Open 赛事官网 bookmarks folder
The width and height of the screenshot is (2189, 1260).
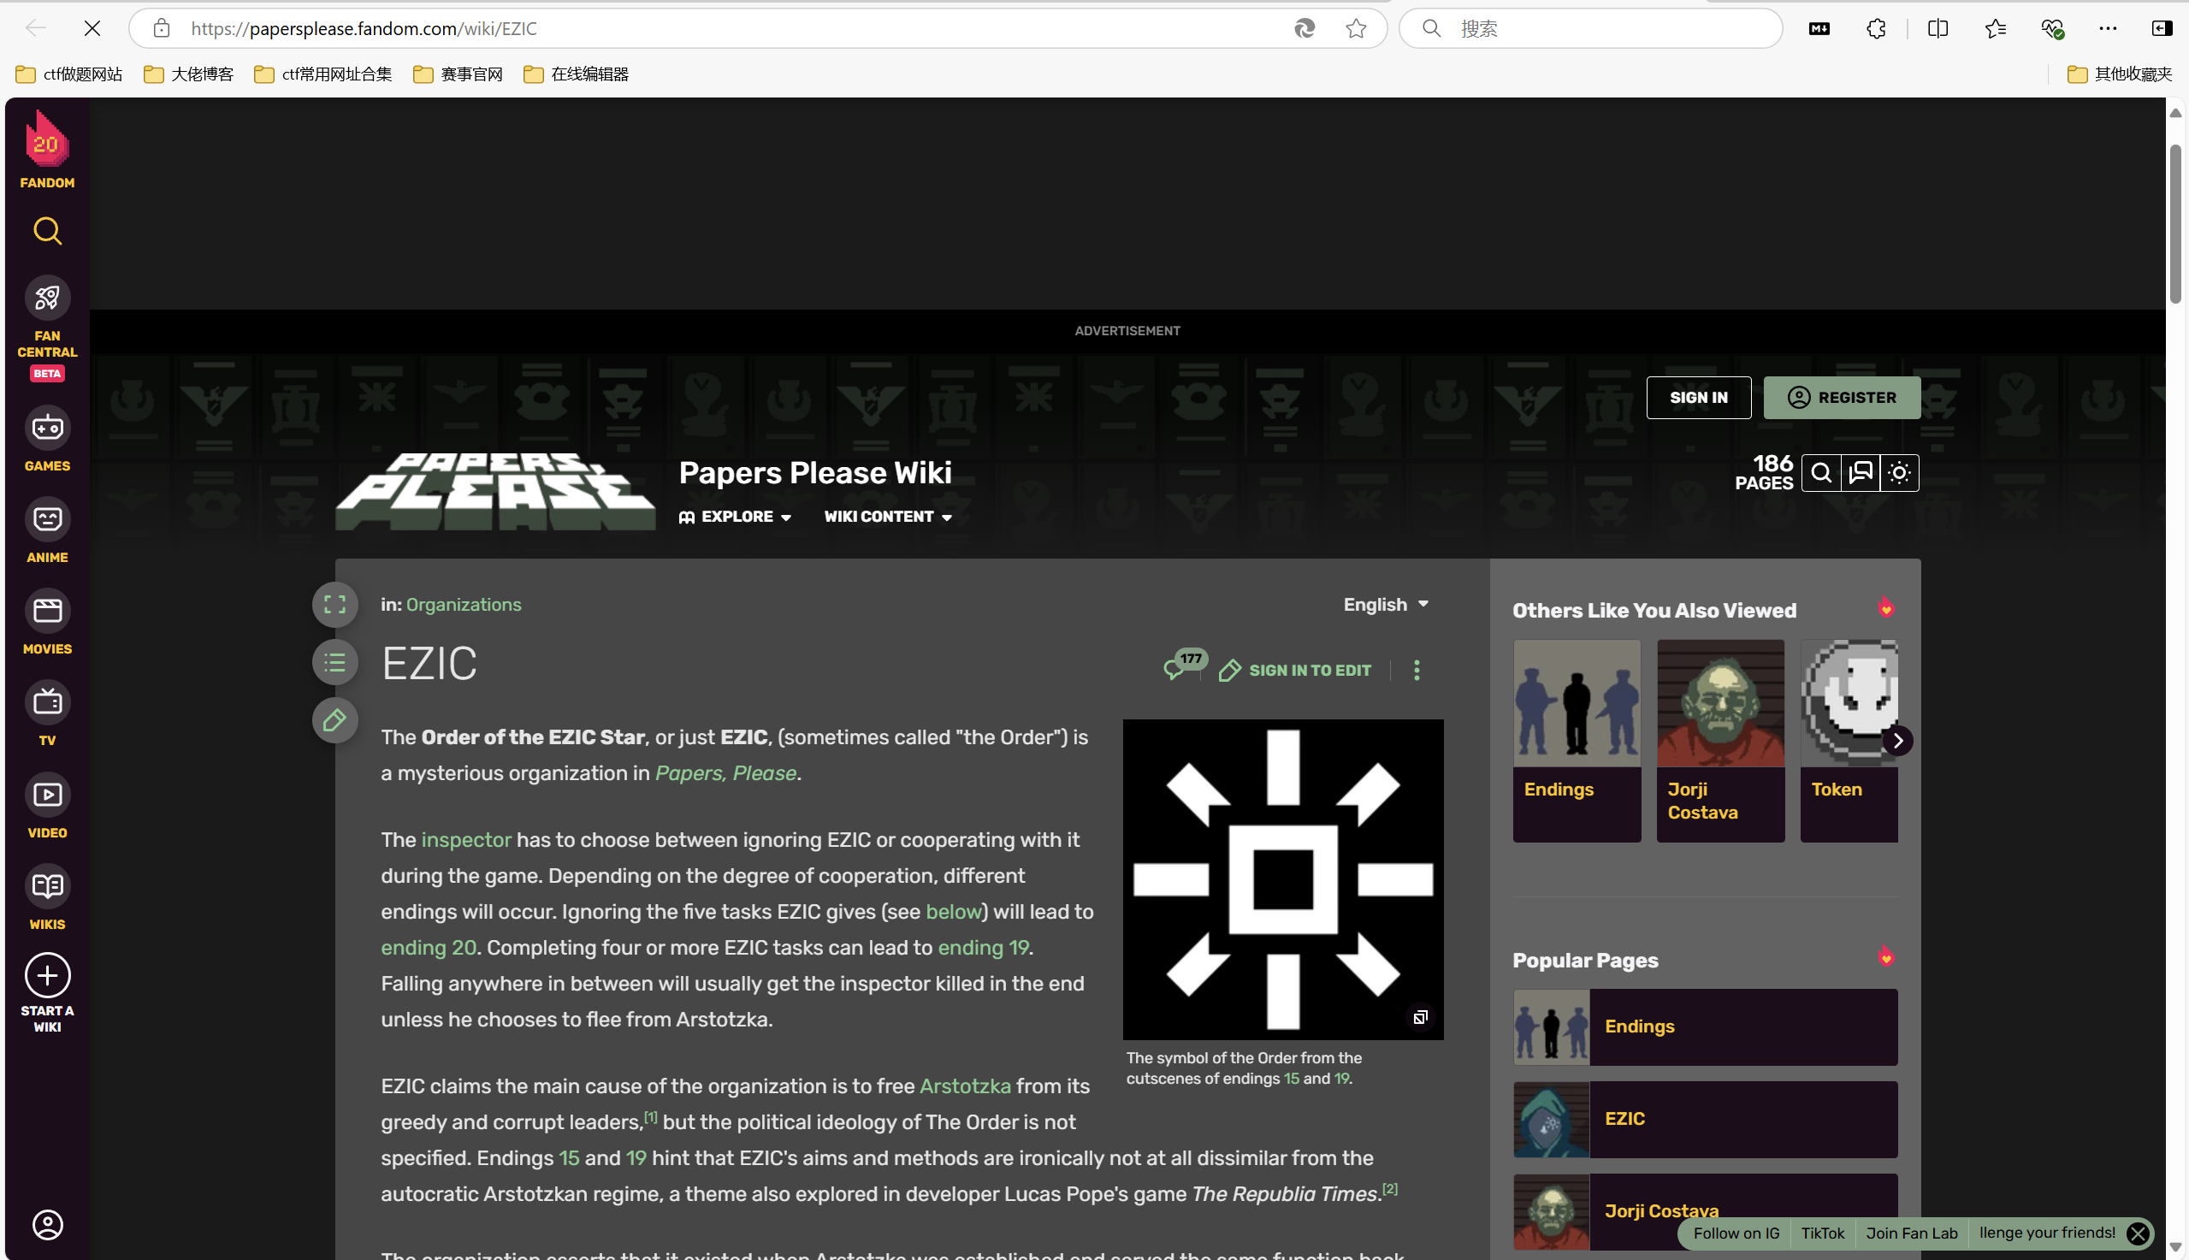pos(459,74)
